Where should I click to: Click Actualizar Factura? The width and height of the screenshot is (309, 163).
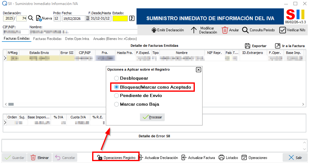[x=198, y=157]
